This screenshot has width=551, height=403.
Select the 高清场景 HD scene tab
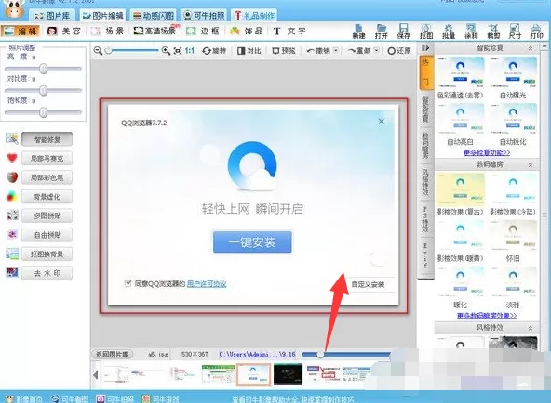(x=155, y=32)
